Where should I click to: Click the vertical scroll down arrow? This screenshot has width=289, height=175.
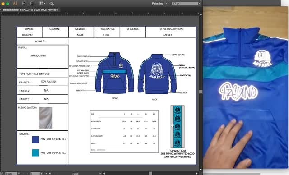(x=200, y=170)
